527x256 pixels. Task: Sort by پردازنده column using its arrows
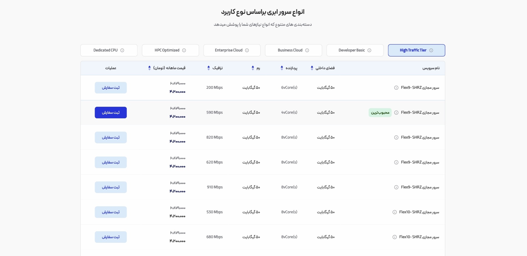click(x=282, y=68)
